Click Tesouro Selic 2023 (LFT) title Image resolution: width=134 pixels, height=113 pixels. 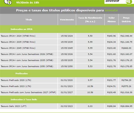click(14, 106)
